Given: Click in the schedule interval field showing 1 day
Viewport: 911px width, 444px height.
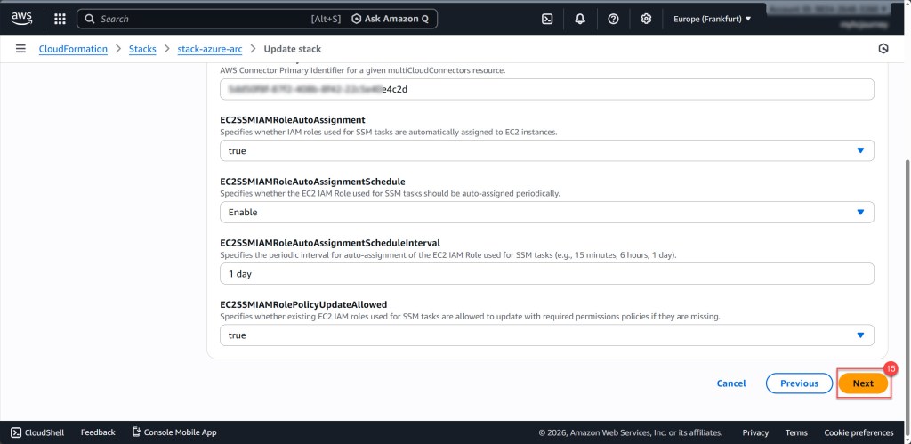Looking at the screenshot, I should click(x=546, y=274).
